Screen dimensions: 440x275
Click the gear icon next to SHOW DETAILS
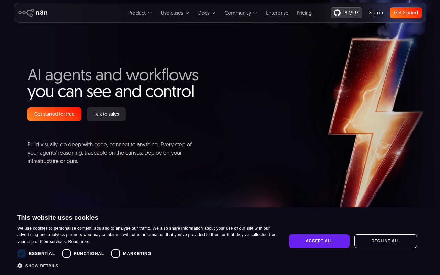pos(20,266)
